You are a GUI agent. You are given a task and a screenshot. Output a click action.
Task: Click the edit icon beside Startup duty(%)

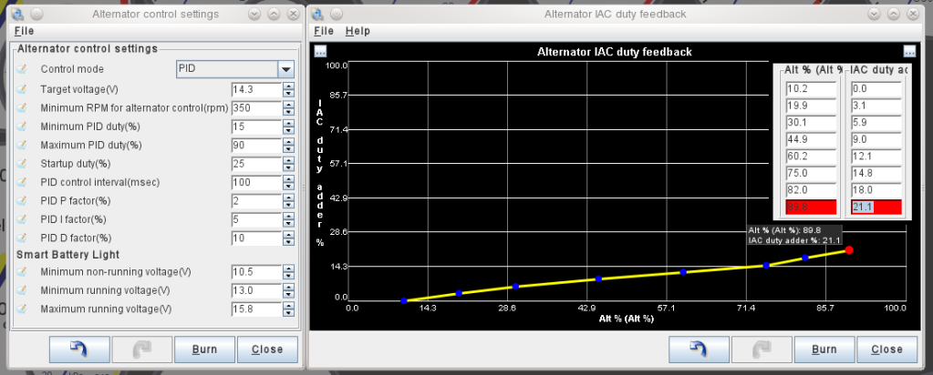click(21, 164)
